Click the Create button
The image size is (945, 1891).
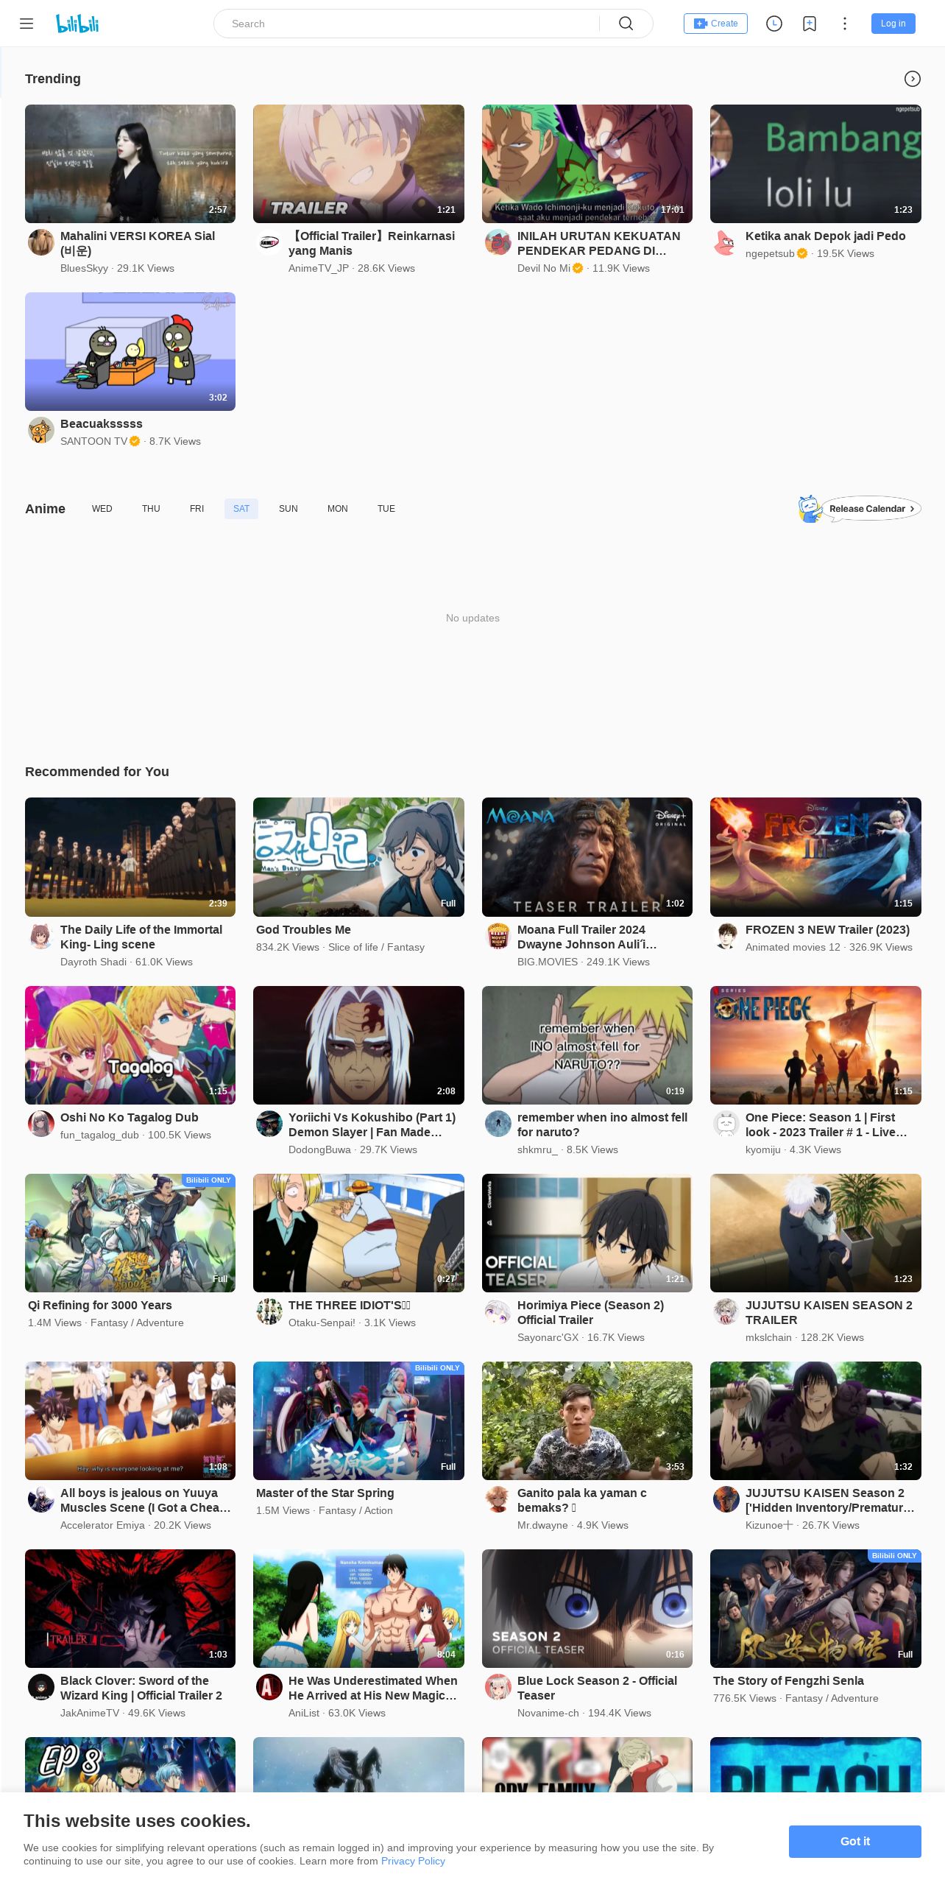click(715, 24)
